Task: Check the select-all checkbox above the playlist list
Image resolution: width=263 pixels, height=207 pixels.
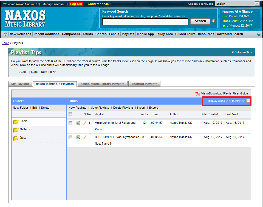Action: pyautogui.click(x=70, y=114)
